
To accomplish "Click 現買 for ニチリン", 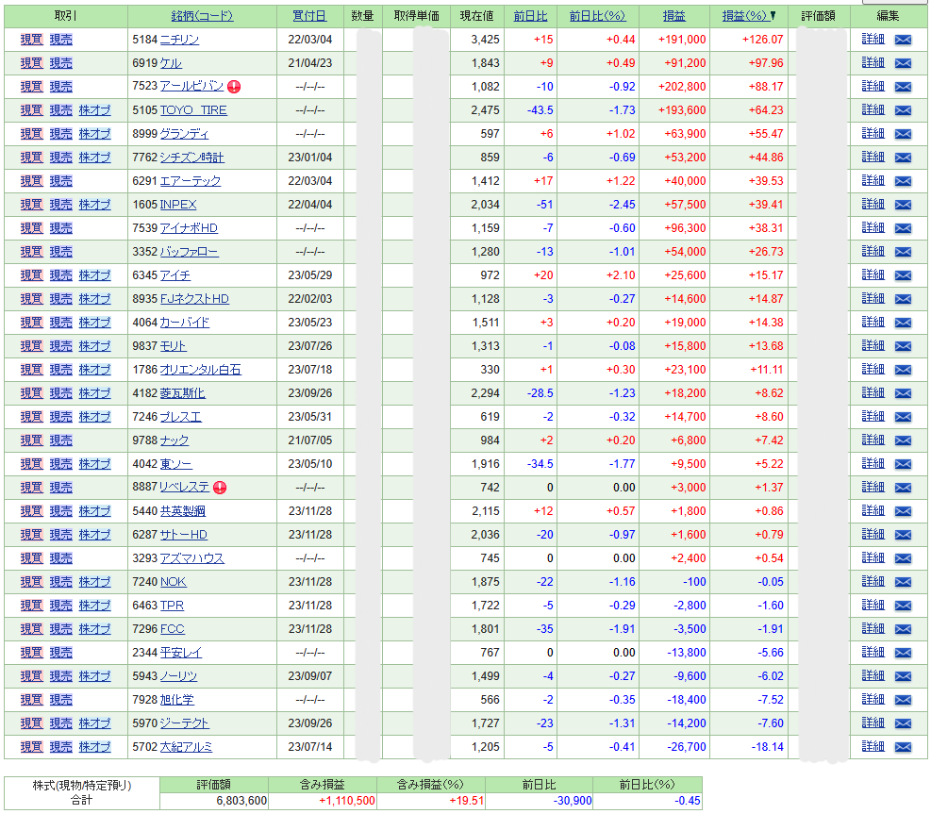I will coord(31,40).
